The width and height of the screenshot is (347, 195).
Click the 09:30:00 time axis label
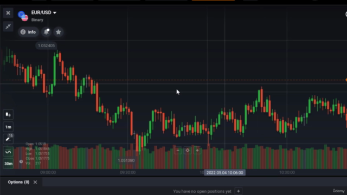tap(128, 172)
